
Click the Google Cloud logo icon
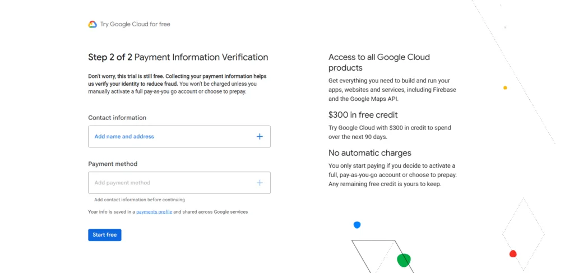[92, 24]
